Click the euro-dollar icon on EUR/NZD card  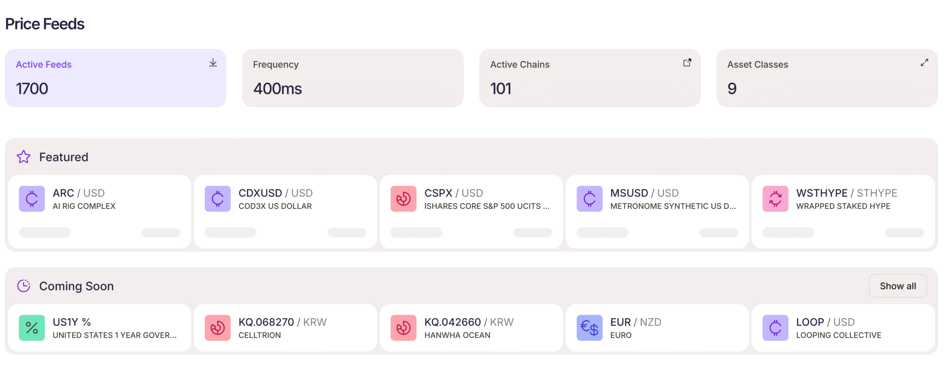[x=589, y=328]
